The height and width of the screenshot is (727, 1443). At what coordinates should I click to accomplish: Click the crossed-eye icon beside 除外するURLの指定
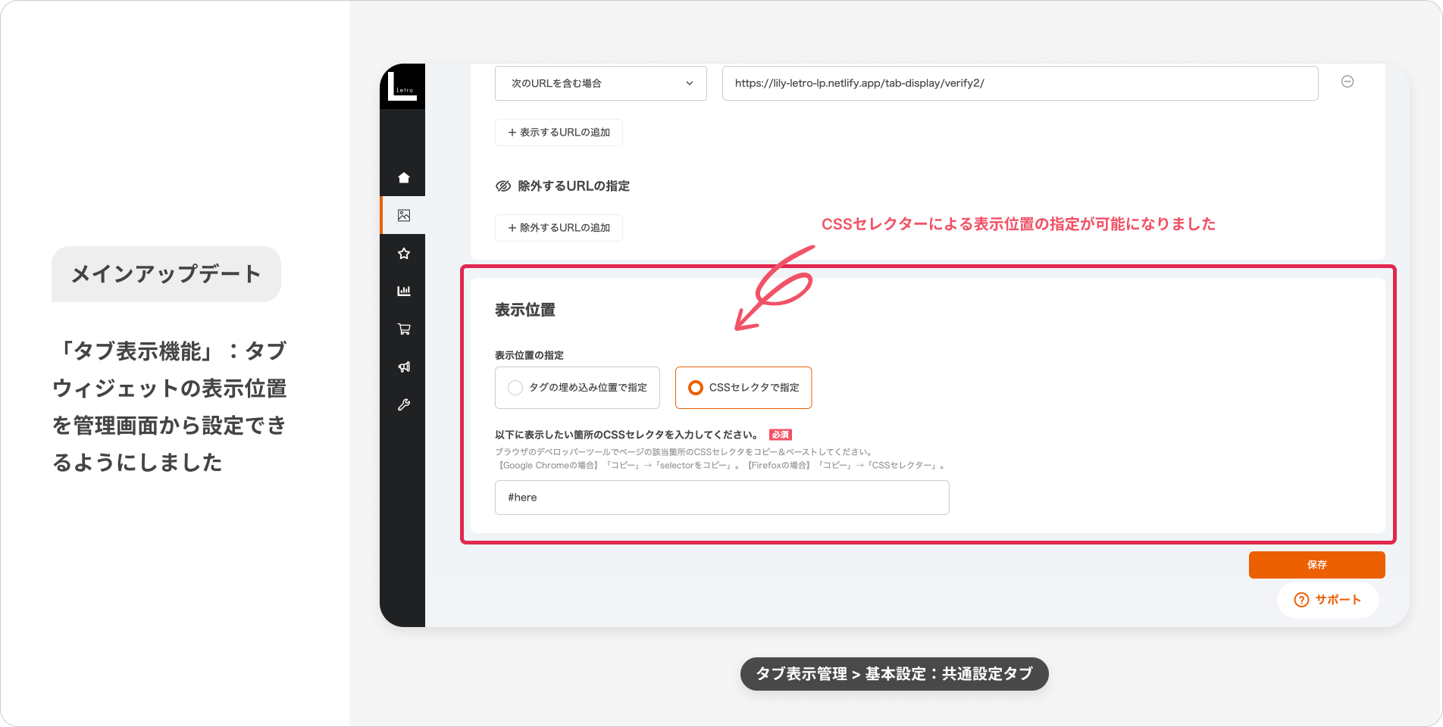pyautogui.click(x=503, y=186)
